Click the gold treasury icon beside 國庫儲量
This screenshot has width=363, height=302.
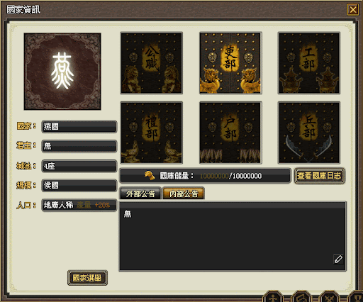click(150, 176)
